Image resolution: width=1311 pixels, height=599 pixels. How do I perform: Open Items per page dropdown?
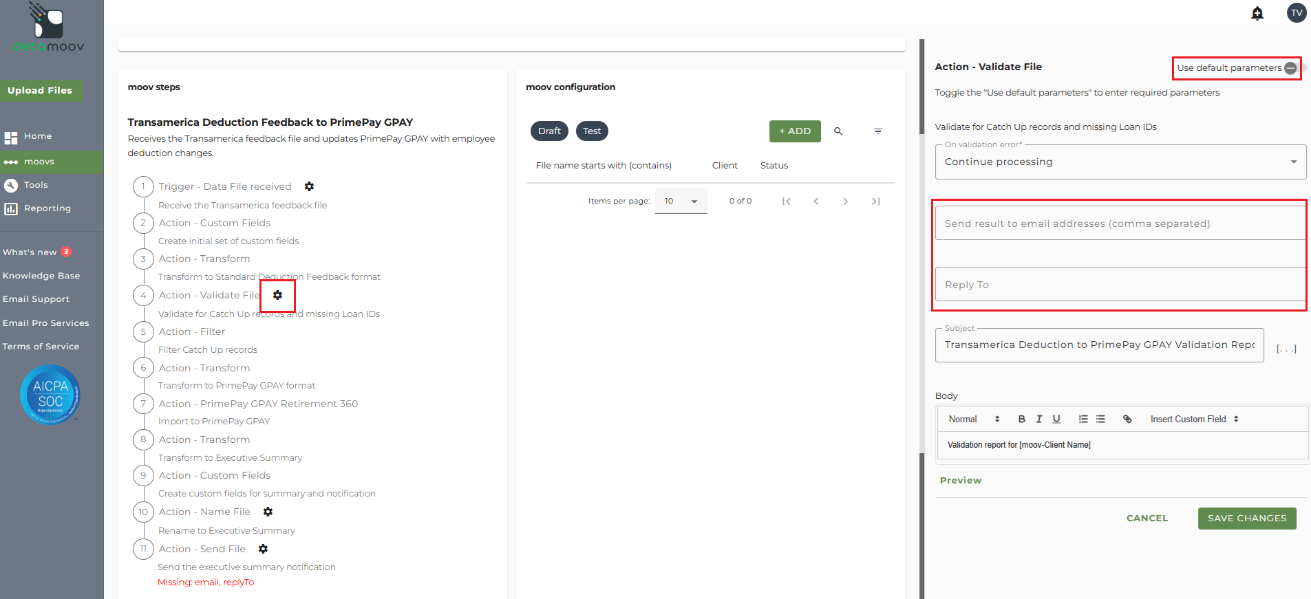click(681, 202)
